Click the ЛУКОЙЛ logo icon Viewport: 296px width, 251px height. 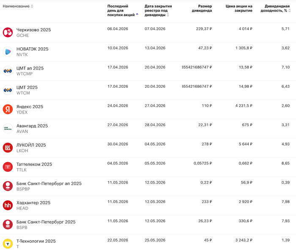8,148
